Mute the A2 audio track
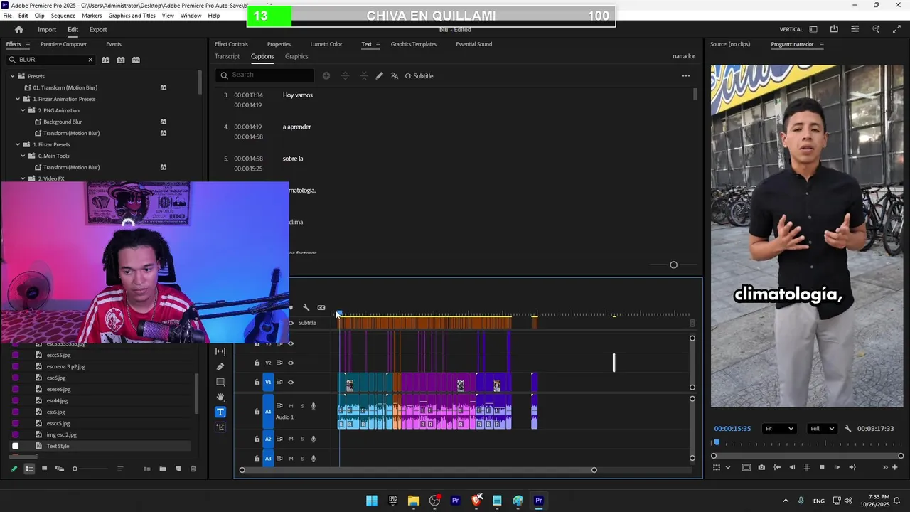Image resolution: width=910 pixels, height=512 pixels. (x=291, y=439)
